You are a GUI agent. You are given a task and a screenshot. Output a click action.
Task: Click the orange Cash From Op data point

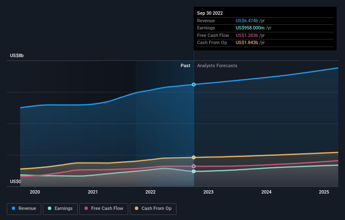(194, 157)
